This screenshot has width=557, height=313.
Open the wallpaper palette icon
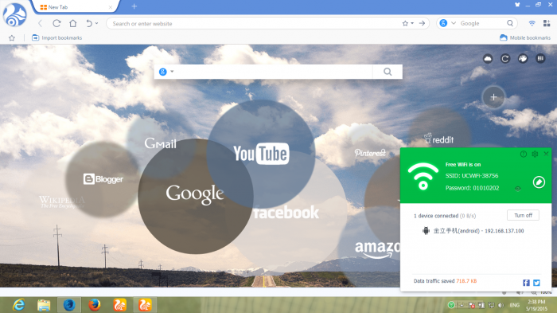coord(523,59)
